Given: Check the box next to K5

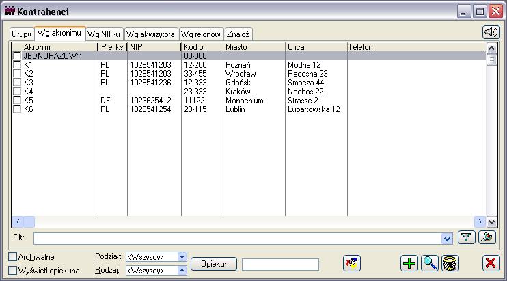Looking at the screenshot, I should click(x=17, y=101).
